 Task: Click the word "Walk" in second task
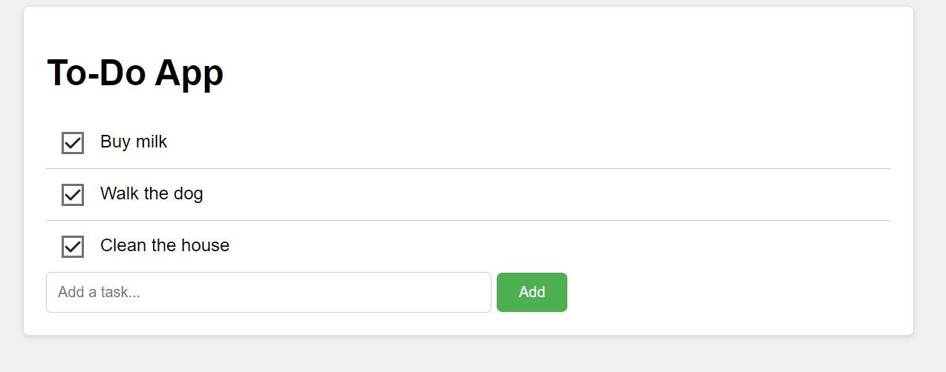tap(119, 193)
